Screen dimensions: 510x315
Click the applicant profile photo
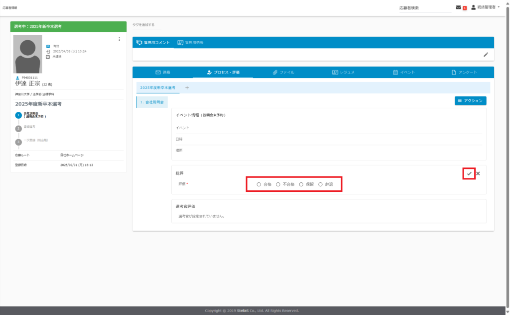coord(28,54)
